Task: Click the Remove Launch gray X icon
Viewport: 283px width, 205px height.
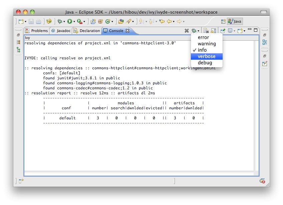Action: point(187,31)
